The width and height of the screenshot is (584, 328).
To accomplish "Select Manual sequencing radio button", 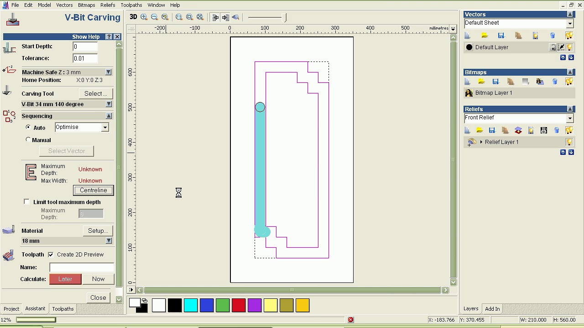I will [x=28, y=139].
